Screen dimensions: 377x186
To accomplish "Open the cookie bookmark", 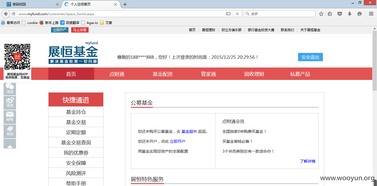I will (x=30, y=23).
